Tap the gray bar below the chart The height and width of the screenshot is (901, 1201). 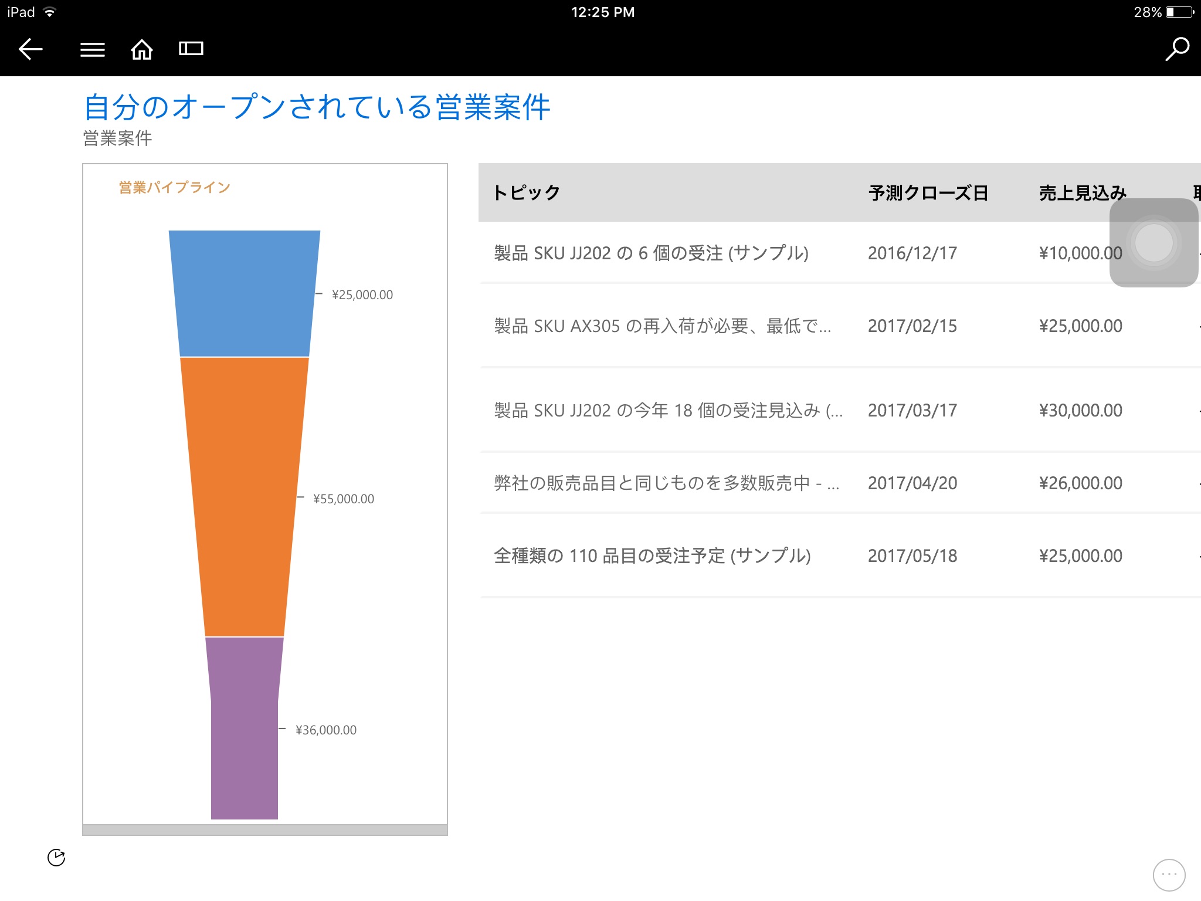pyautogui.click(x=265, y=830)
